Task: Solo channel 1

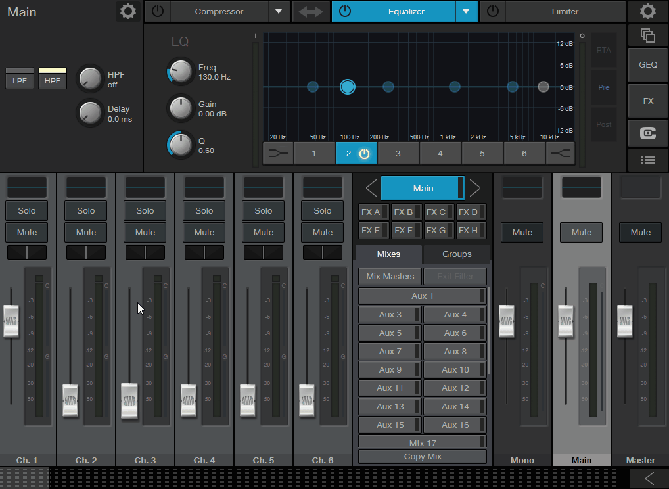Action: click(x=27, y=211)
